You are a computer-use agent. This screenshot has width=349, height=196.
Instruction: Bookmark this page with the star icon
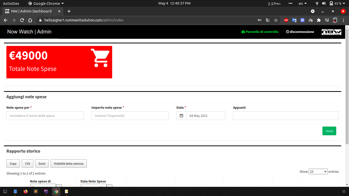[276, 20]
